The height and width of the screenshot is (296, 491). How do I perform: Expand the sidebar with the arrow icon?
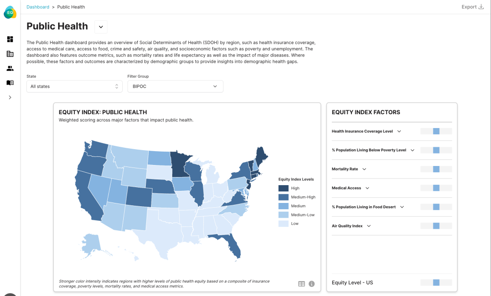(x=10, y=97)
